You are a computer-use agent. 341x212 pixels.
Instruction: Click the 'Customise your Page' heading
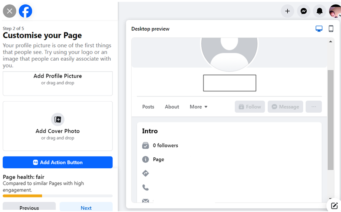pos(42,35)
